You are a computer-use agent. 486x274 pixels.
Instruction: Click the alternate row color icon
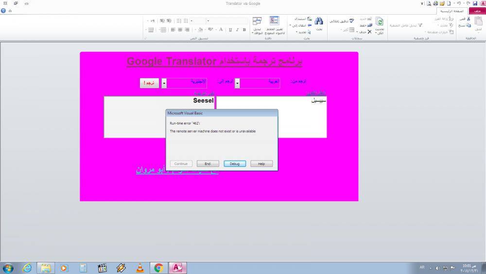[x=151, y=30]
